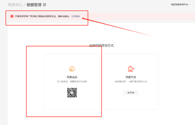Click empty area below 我要选品 QR code
The image size is (195, 125).
[72, 104]
